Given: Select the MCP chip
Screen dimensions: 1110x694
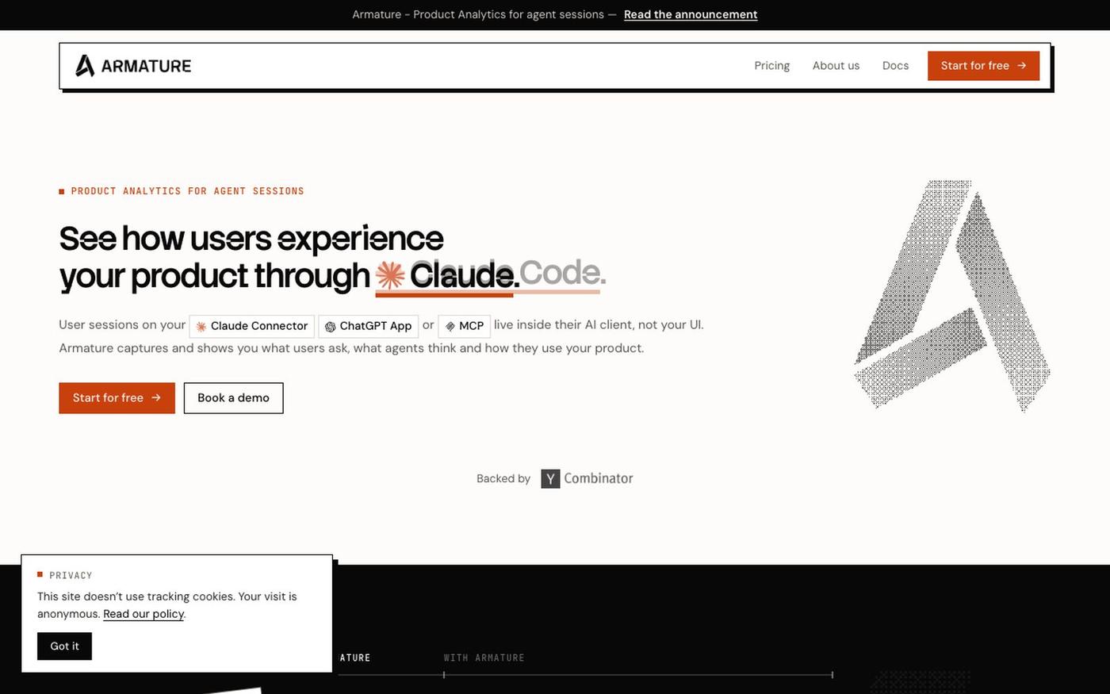Looking at the screenshot, I should click(464, 326).
